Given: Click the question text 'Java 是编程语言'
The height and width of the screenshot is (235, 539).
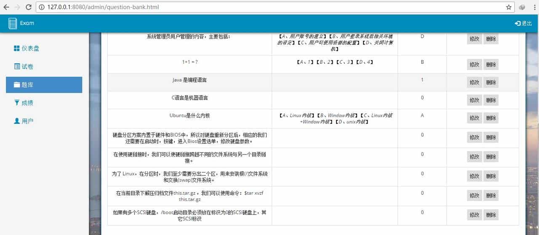Looking at the screenshot, I should [x=189, y=80].
